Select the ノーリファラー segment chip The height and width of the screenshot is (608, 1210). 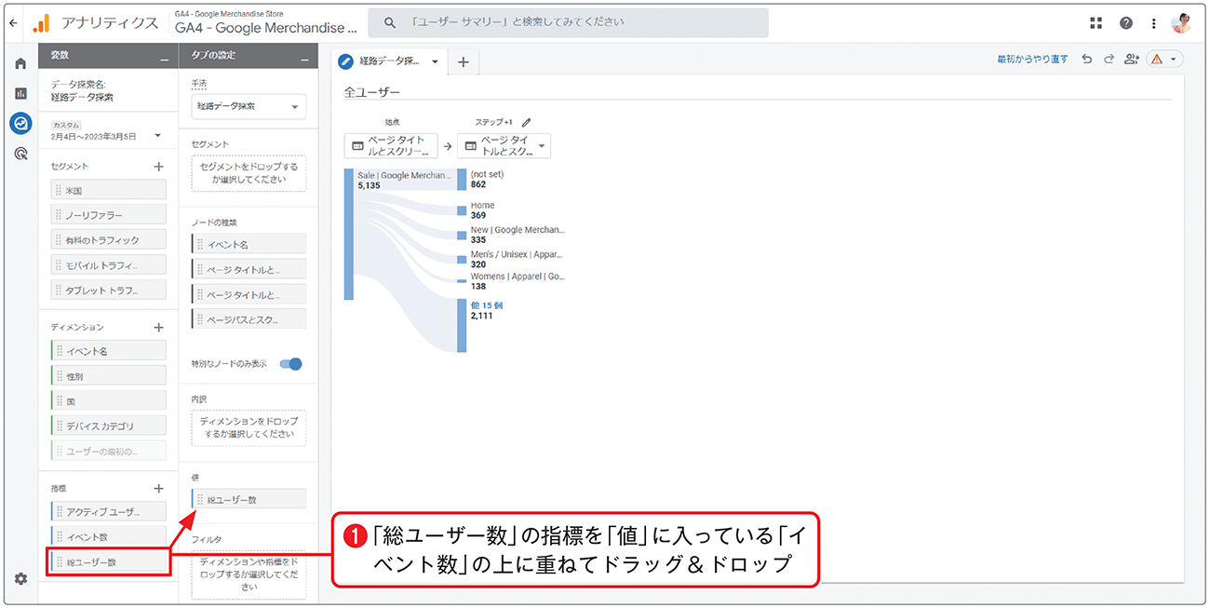point(108,215)
